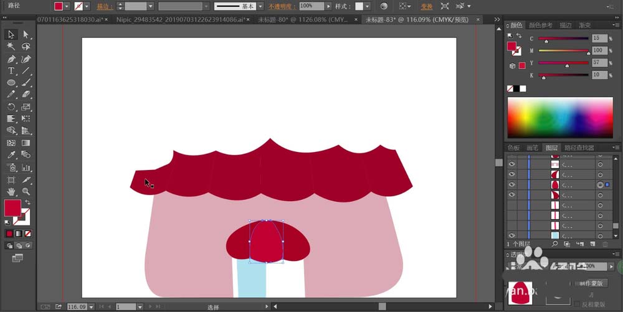This screenshot has height=312, width=623.
Task: Click the 制作蒙版 make mask button
Action: 592,283
